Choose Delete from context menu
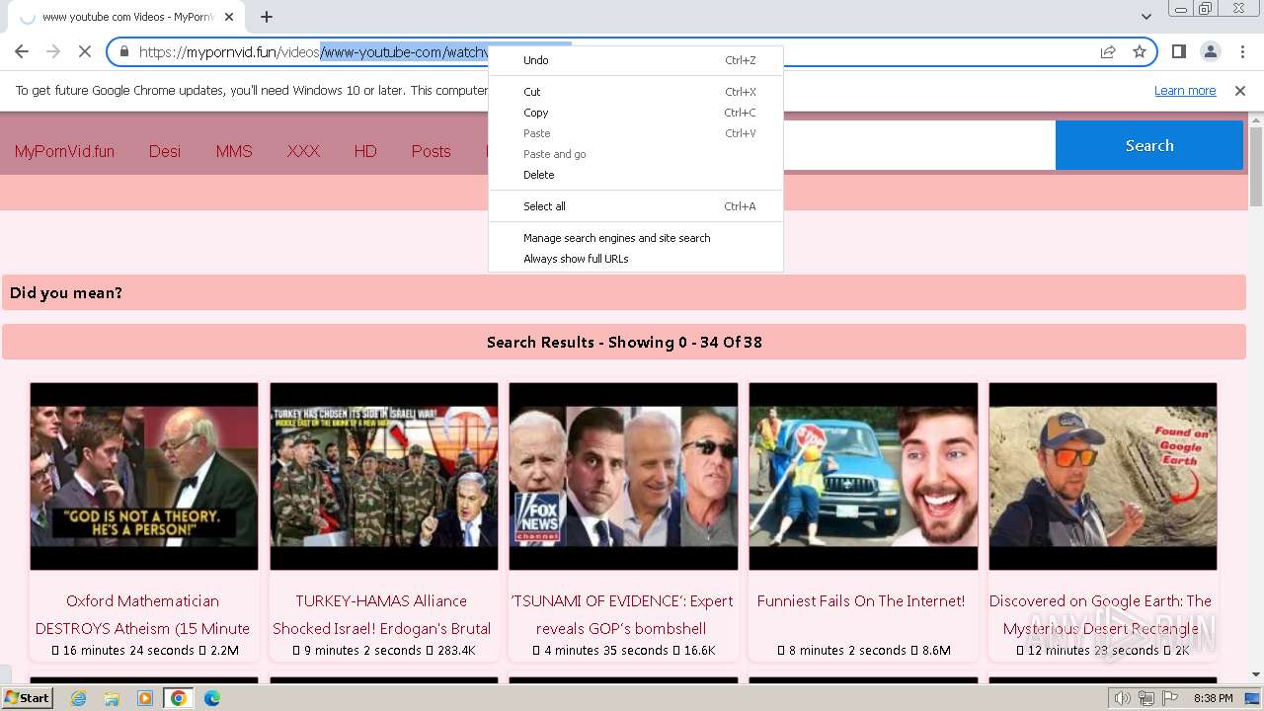This screenshot has height=711, width=1264. pos(636,175)
